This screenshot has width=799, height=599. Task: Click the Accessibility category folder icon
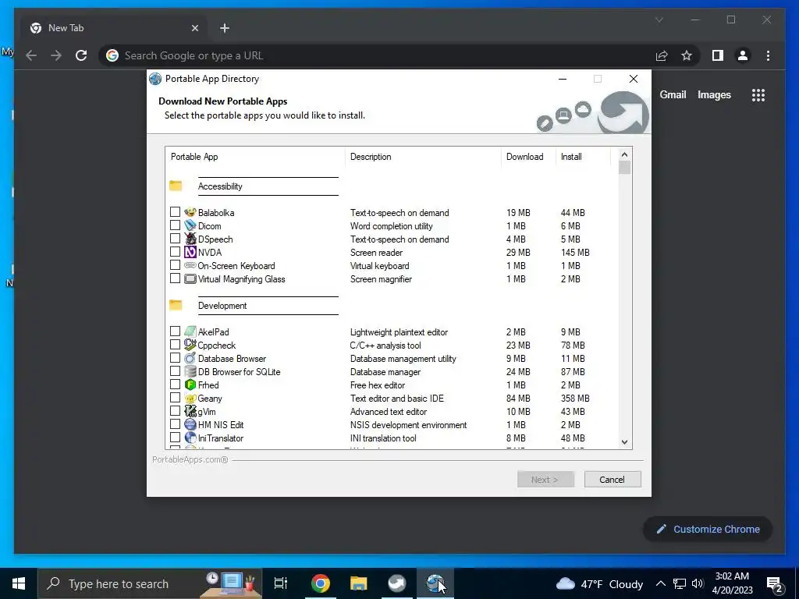(x=176, y=186)
